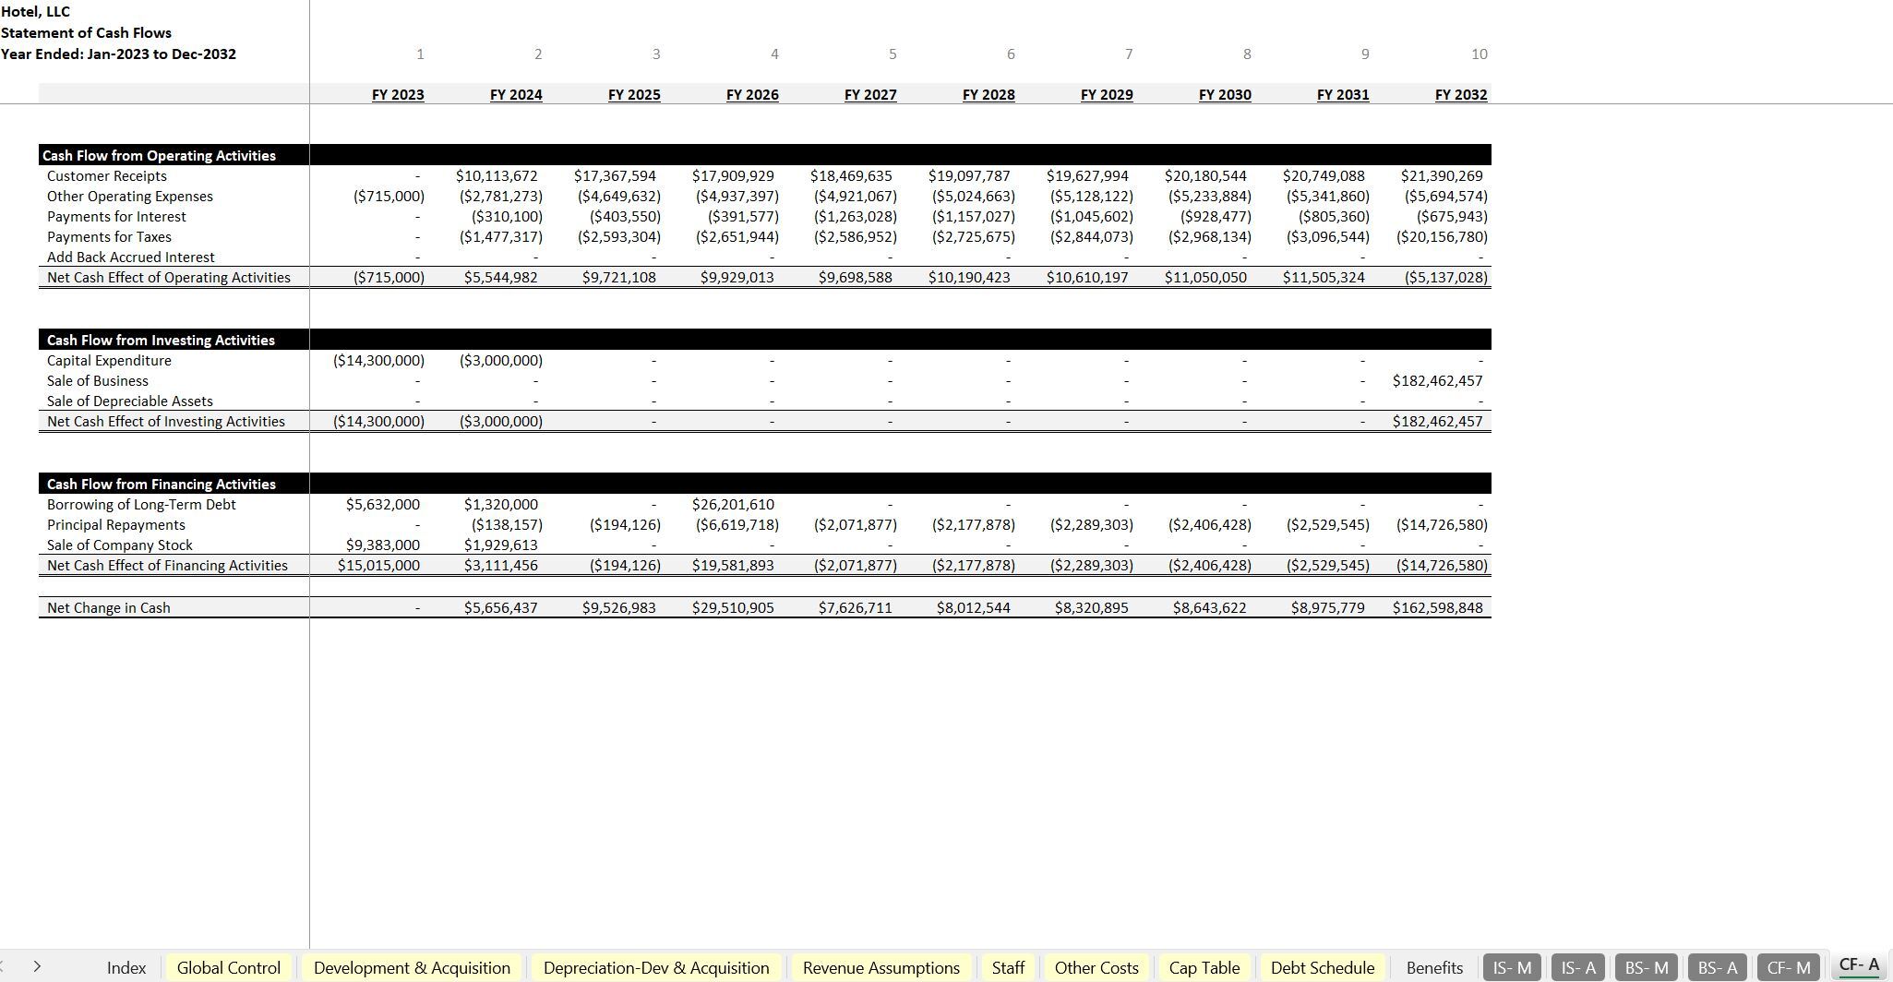The height and width of the screenshot is (982, 1893).
Task: Click the Cash Flow from Investing Activities header
Action: pos(161,340)
